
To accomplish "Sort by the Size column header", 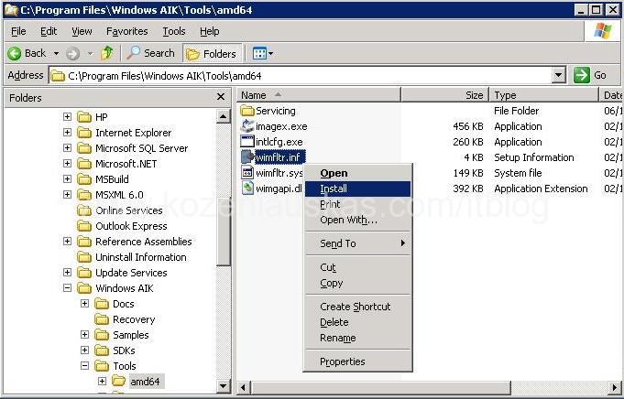I will coord(445,95).
